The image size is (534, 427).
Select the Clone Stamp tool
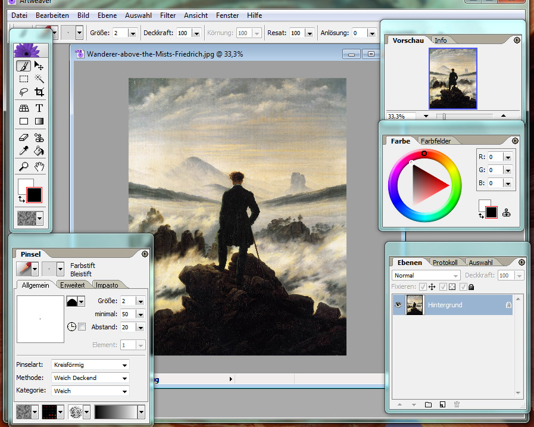tap(39, 138)
